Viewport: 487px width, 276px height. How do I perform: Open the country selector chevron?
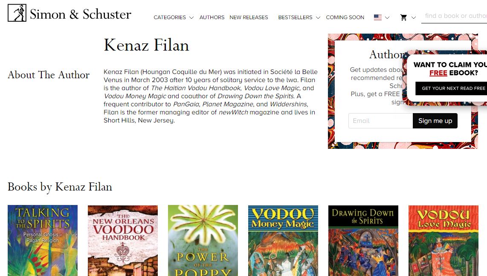point(387,18)
